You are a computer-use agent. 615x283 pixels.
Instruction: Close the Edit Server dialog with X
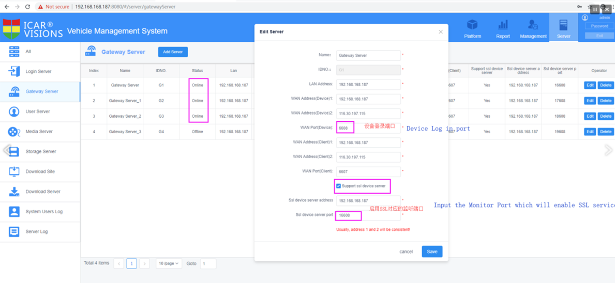click(441, 32)
